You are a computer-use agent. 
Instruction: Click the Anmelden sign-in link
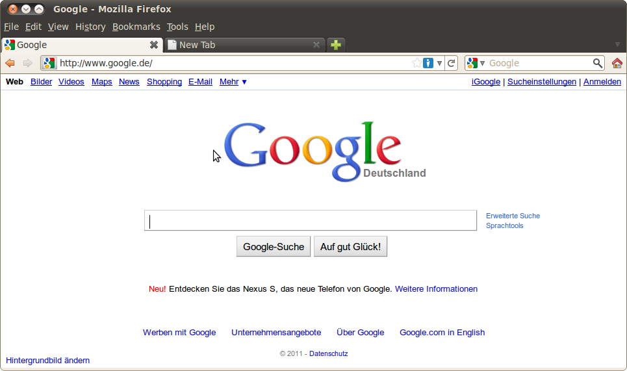[602, 82]
